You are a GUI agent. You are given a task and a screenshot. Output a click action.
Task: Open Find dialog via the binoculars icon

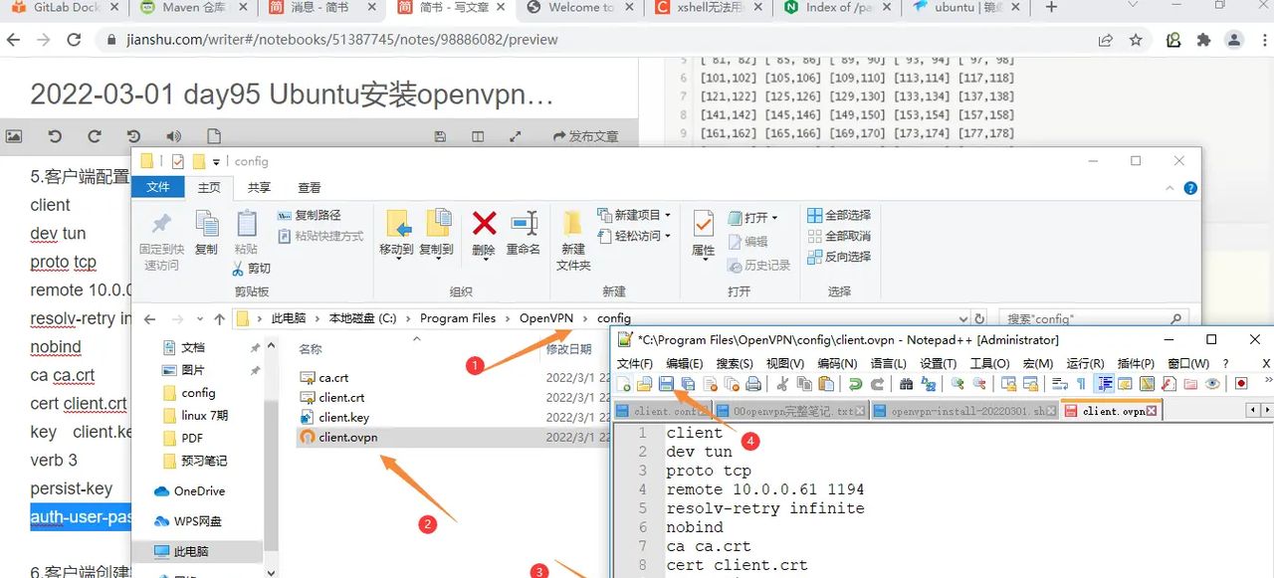907,383
